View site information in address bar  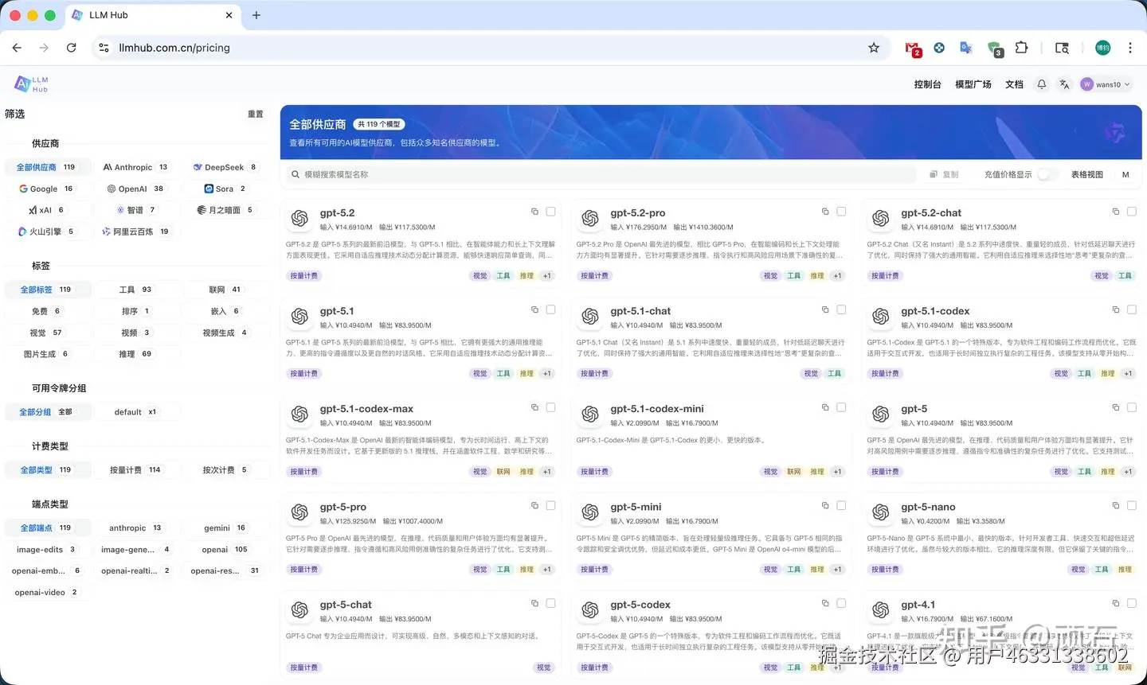pyautogui.click(x=104, y=48)
